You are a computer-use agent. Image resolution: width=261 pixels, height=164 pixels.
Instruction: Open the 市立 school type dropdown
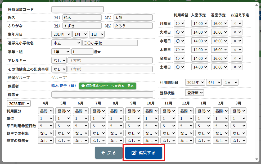(66, 43)
